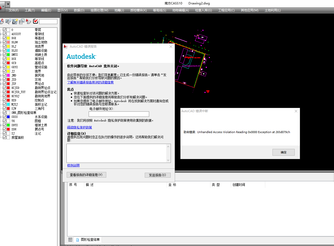The width and height of the screenshot is (334, 246).
Task: Click the AutoCAD icon in error report title
Action: 66,47
